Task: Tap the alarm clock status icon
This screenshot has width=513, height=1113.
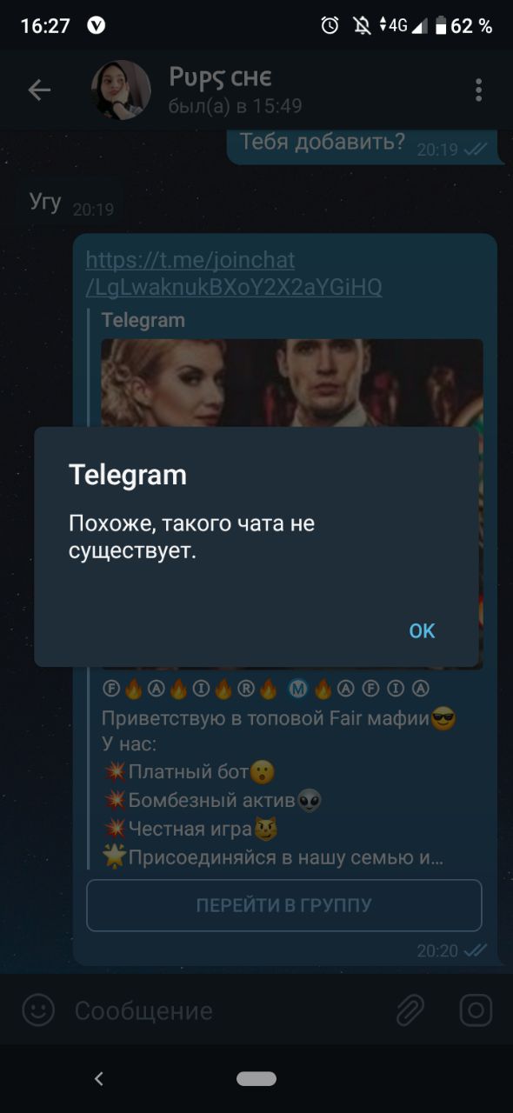Action: tap(330, 26)
